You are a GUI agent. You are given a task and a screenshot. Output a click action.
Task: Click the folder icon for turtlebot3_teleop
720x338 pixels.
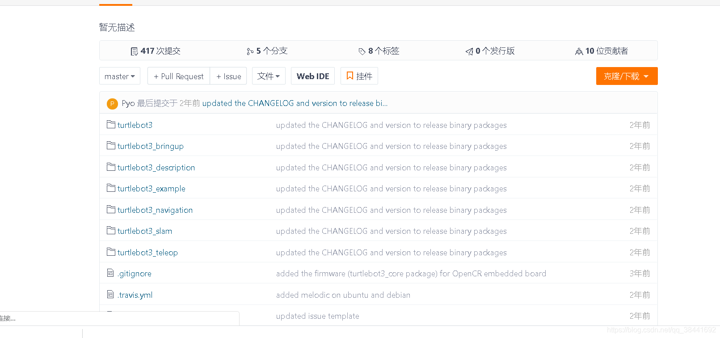coord(111,252)
